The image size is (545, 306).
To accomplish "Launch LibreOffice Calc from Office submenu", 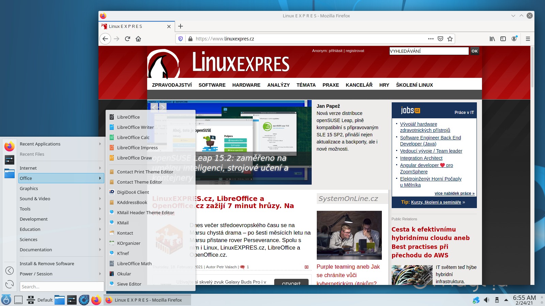I will [151, 137].
